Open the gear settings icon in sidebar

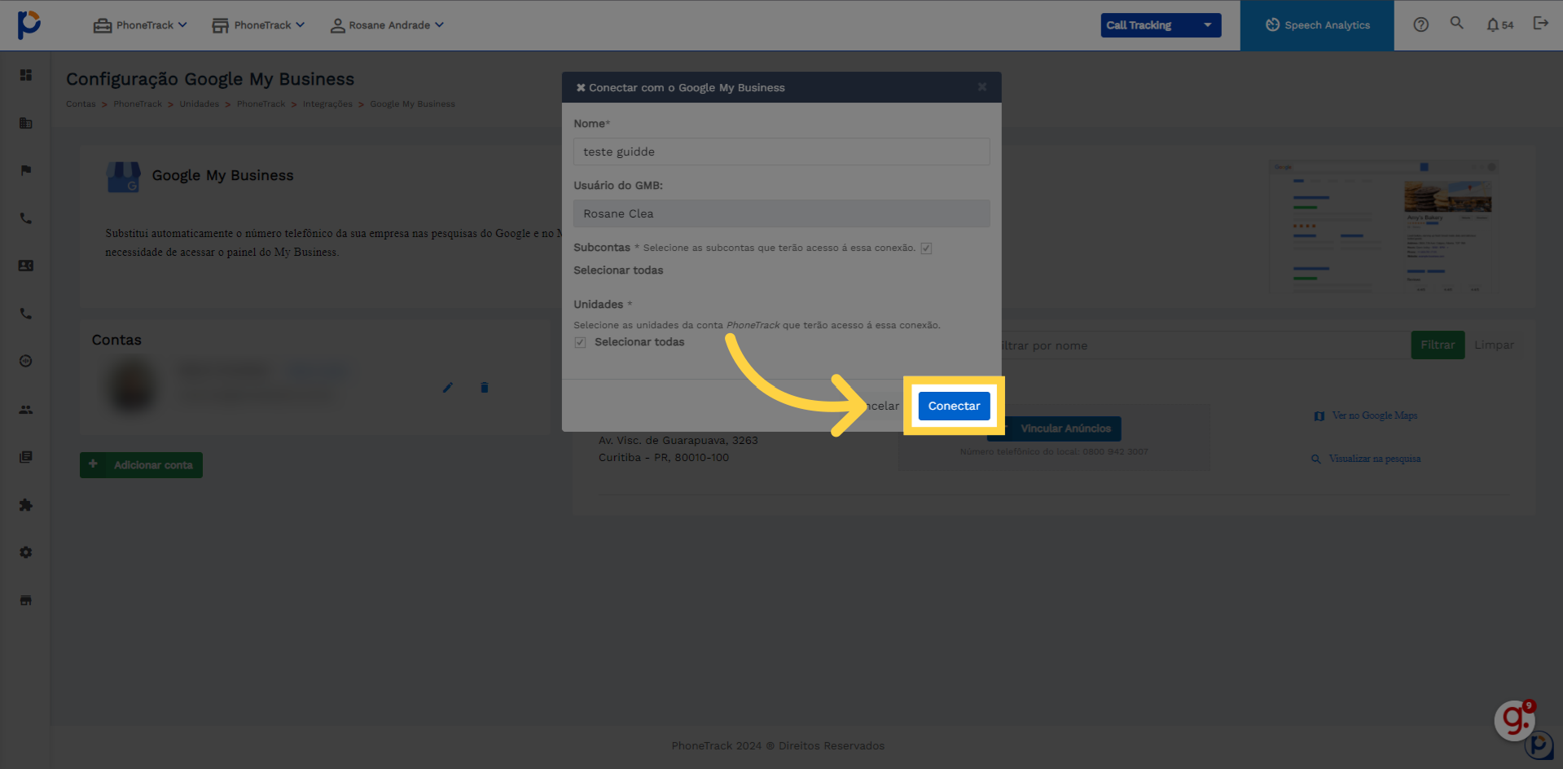click(26, 552)
